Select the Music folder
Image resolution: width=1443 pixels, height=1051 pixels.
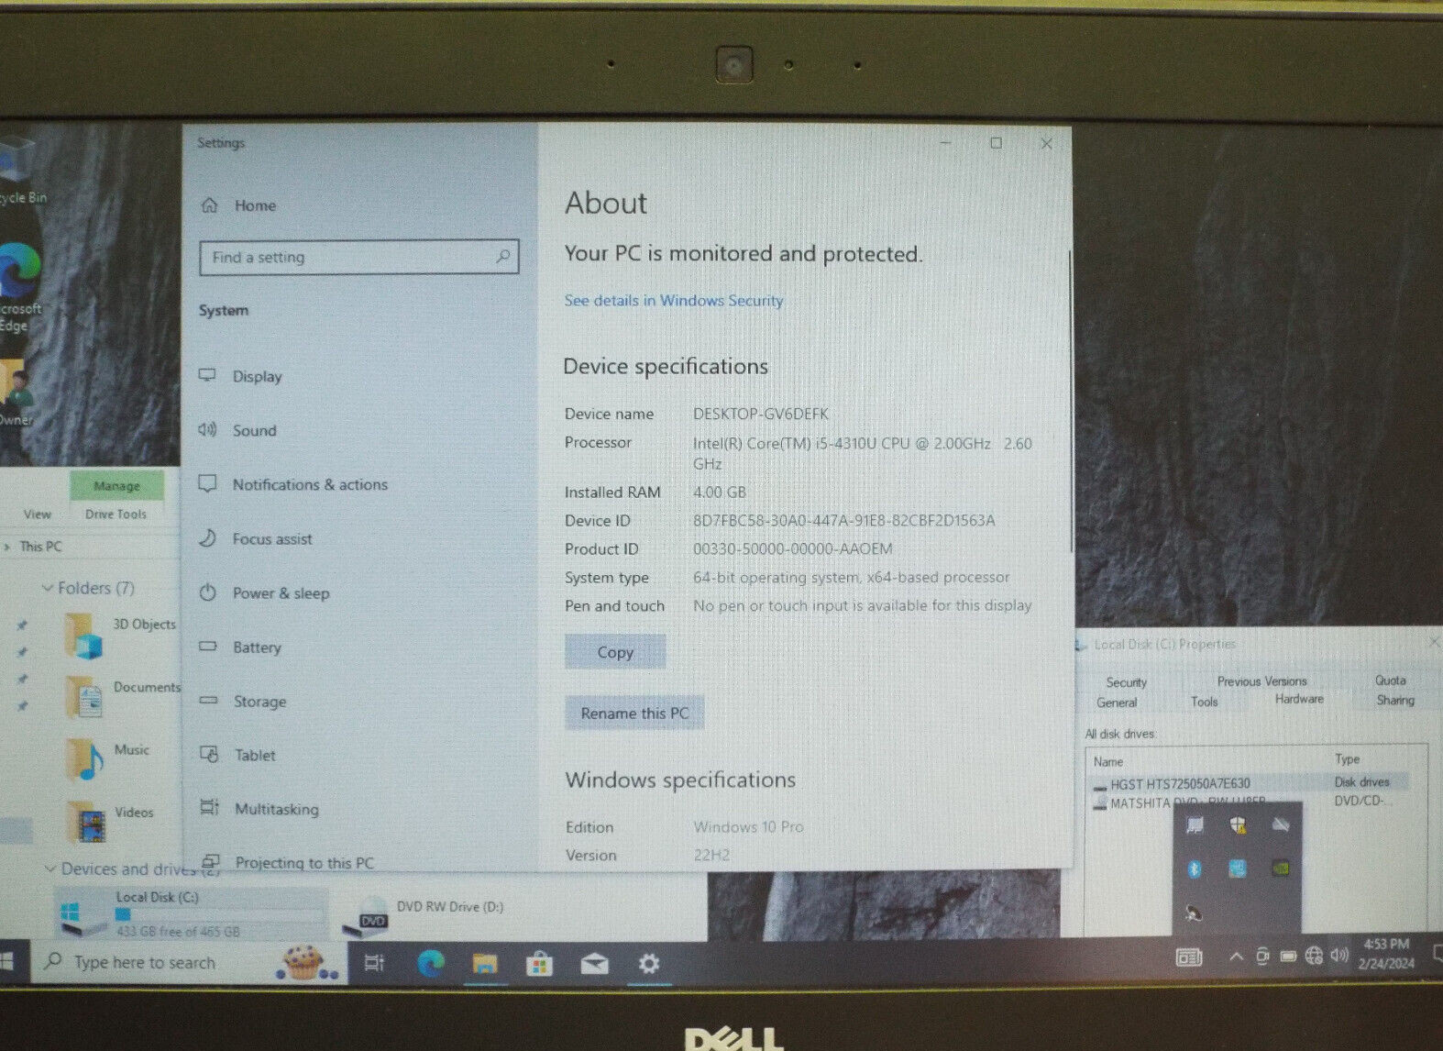coord(107,759)
